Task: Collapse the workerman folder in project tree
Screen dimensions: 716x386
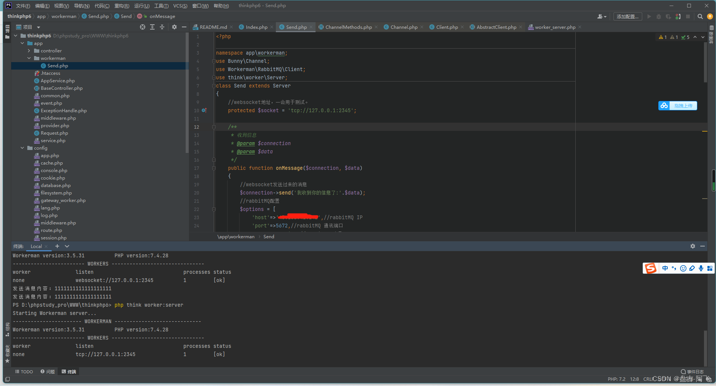Action: click(29, 58)
